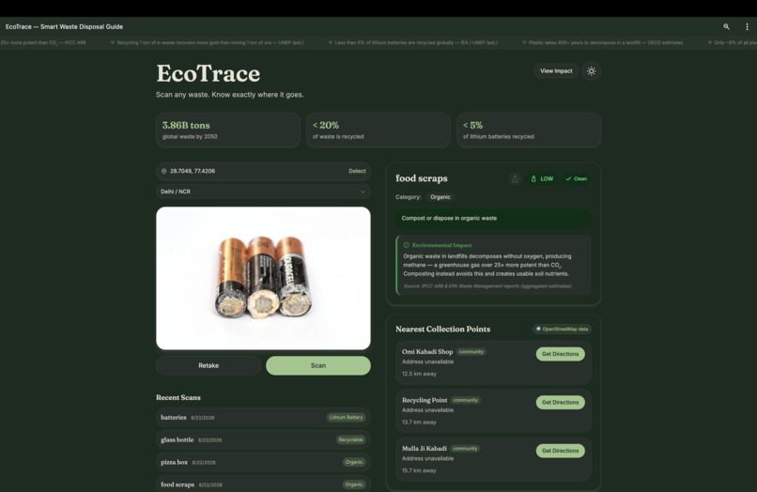This screenshot has height=492, width=757.
Task: Get directions to Recycling Point
Action: 560,402
